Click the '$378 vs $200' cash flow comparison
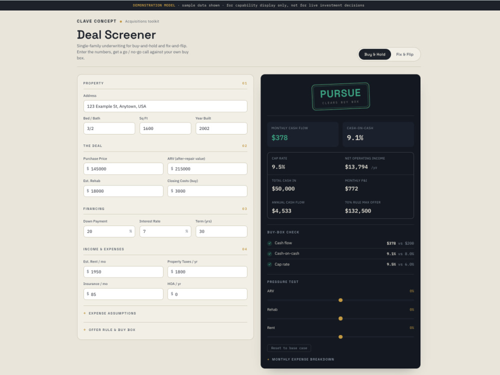 tap(400, 243)
